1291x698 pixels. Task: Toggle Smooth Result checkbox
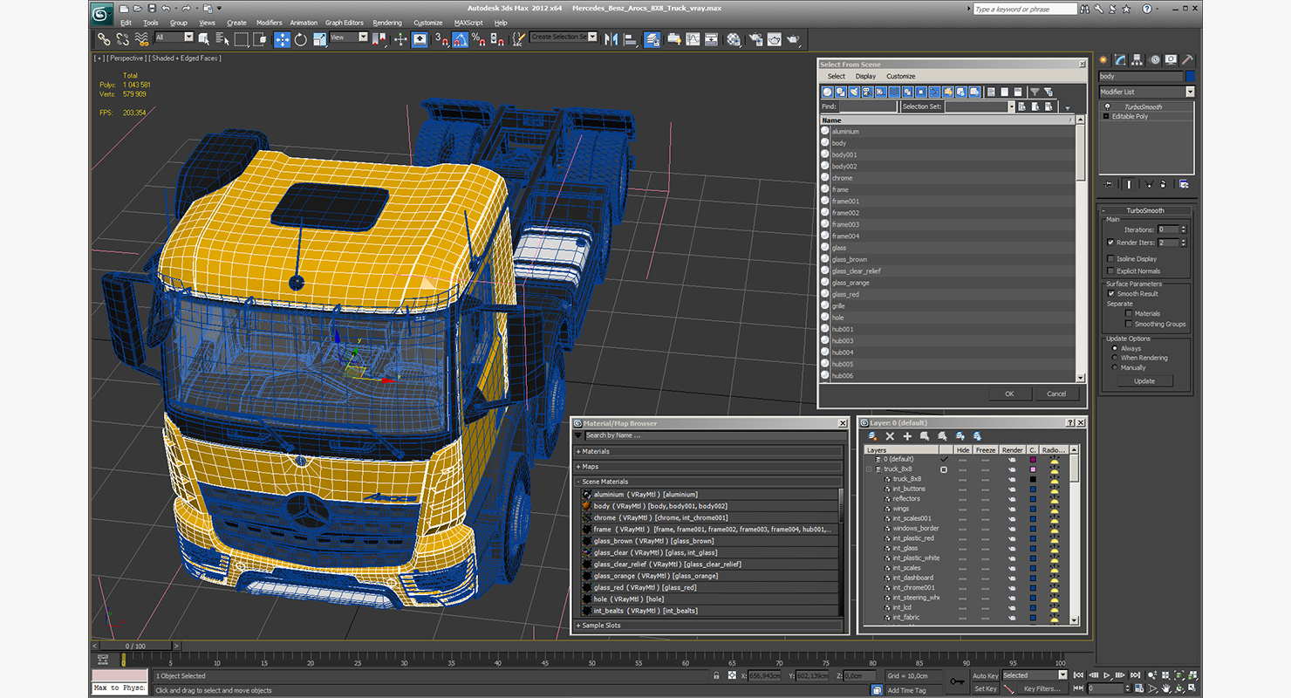pos(1111,294)
